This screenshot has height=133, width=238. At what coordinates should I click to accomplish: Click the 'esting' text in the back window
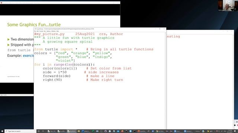click(173, 36)
